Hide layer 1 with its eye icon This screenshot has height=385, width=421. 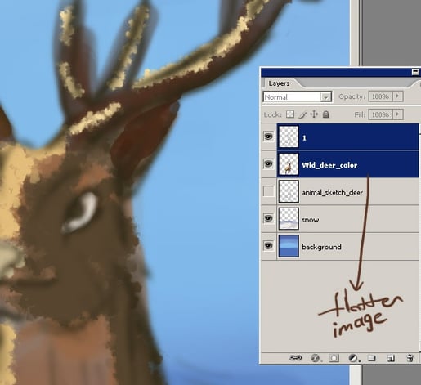[x=268, y=137]
